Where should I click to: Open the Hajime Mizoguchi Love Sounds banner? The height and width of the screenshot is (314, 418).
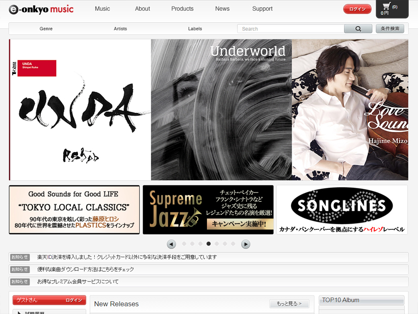(x=350, y=110)
